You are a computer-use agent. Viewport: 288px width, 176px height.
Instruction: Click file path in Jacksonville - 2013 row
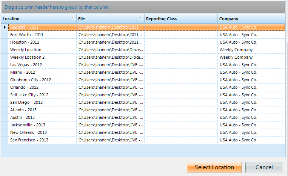(111, 125)
